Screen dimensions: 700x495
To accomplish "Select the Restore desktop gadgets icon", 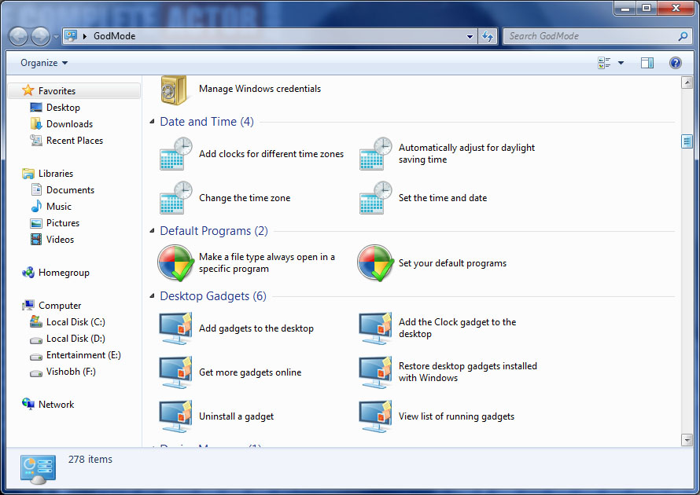I will [376, 372].
